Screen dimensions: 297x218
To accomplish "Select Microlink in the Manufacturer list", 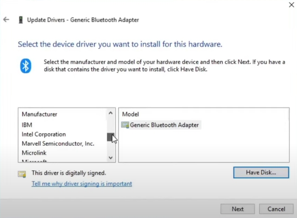I will point(34,153).
